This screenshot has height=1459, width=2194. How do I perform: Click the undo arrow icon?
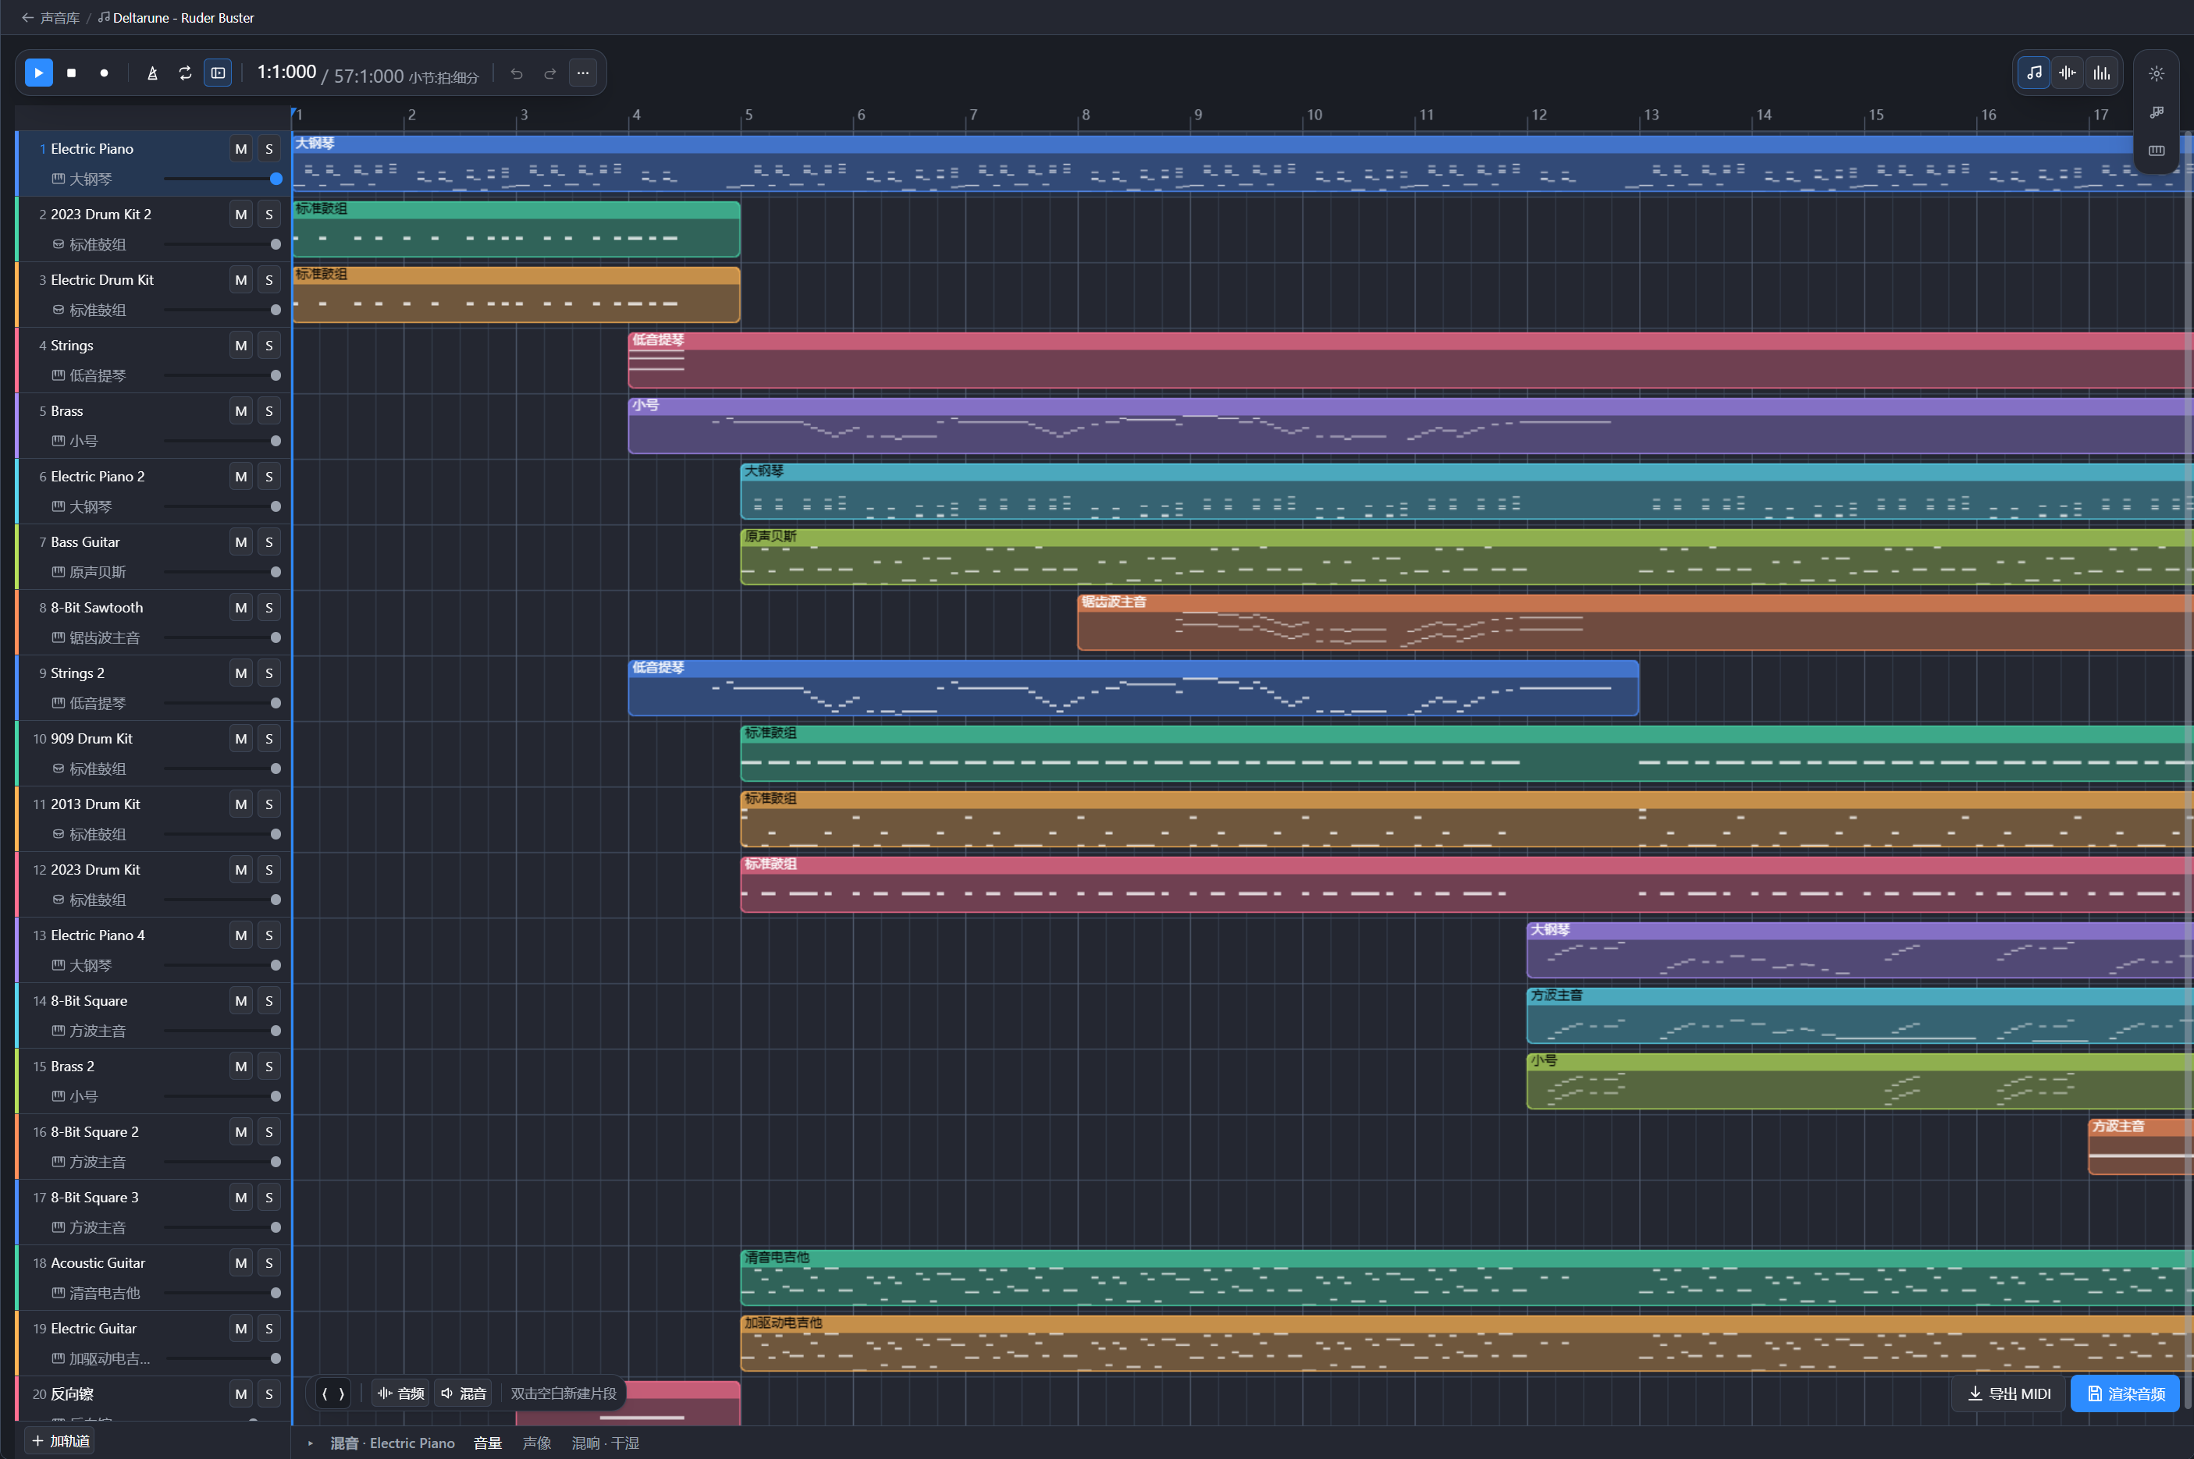point(517,73)
